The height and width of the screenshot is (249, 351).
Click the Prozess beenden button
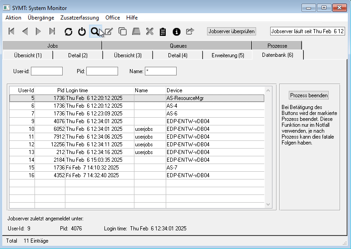pyautogui.click(x=309, y=95)
